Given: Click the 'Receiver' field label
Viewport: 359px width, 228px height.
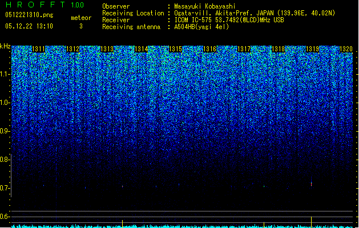Looking at the screenshot, I should pyautogui.click(x=116, y=20).
